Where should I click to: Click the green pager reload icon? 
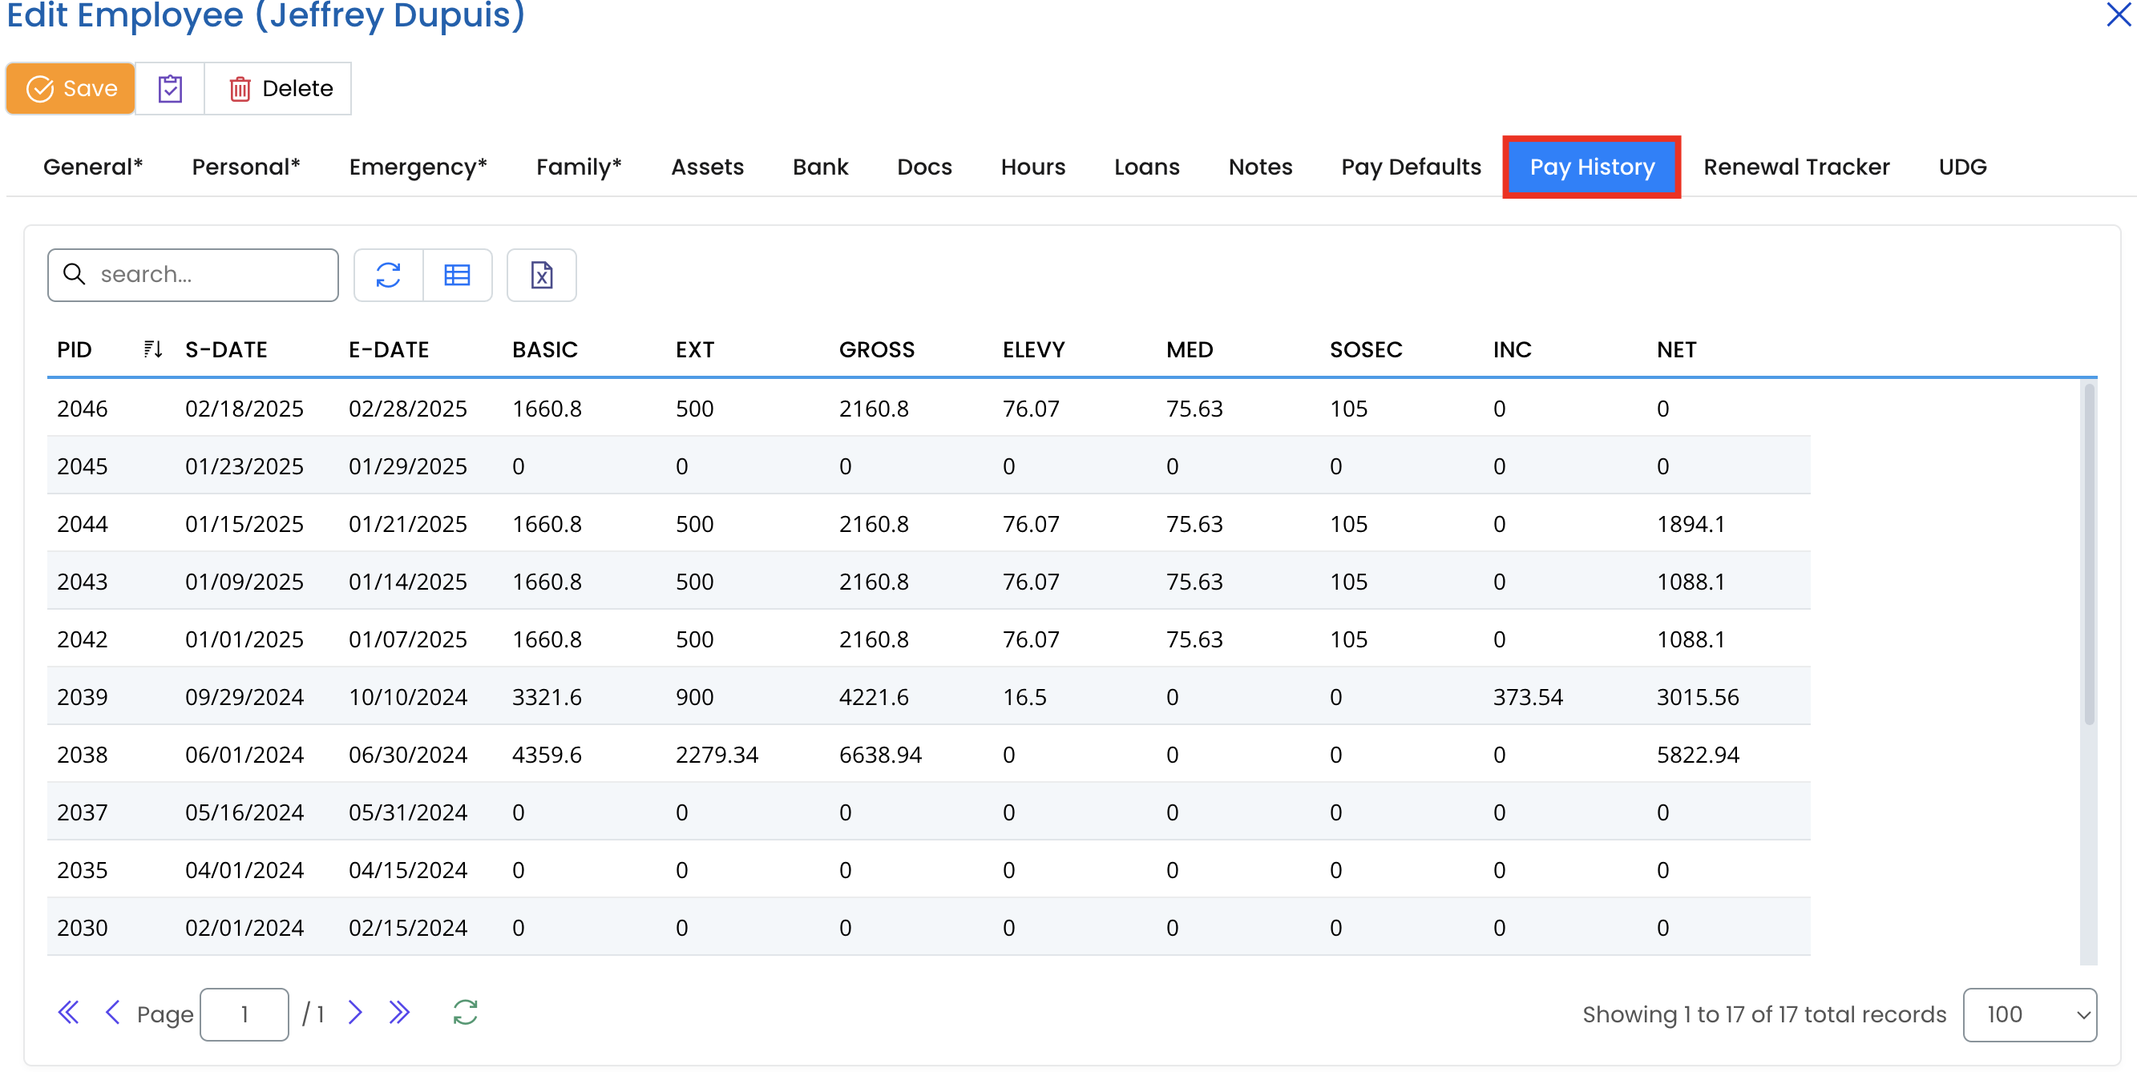[x=466, y=1014]
